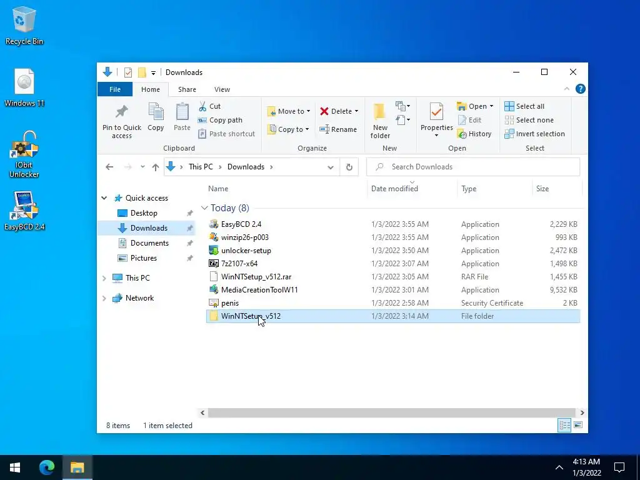The height and width of the screenshot is (480, 640).
Task: Select the EasyBCD 2.4 desktop shortcut
Action: point(24,211)
